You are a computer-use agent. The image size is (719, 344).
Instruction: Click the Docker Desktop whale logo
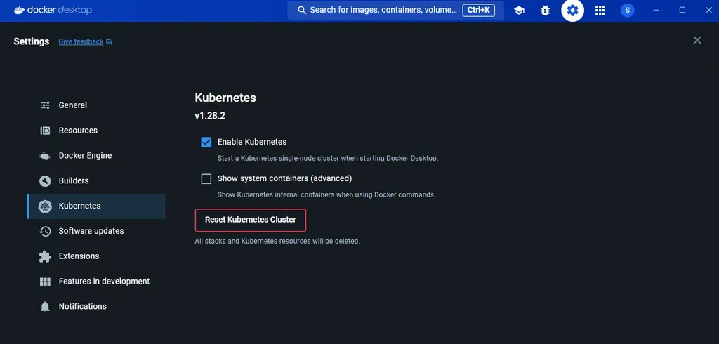19,10
